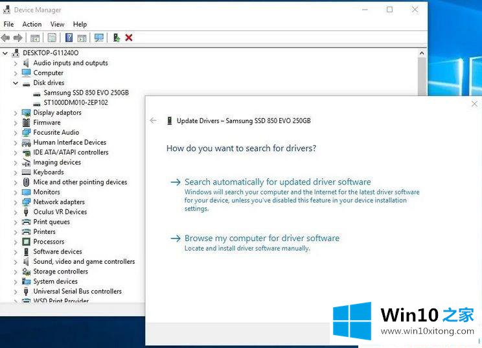Select the ST1000DM010-2EP102 drive
482x348 pixels.
pos(76,102)
